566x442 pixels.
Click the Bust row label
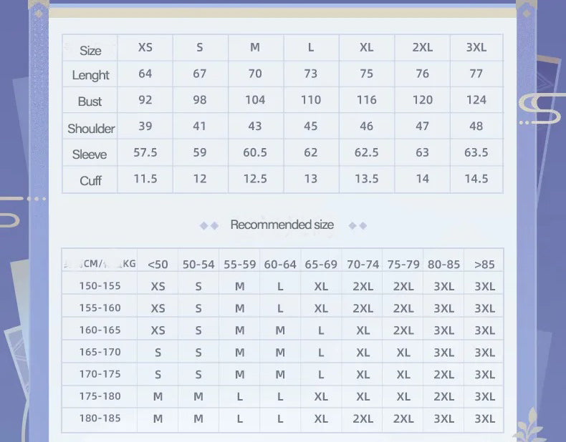[90, 102]
